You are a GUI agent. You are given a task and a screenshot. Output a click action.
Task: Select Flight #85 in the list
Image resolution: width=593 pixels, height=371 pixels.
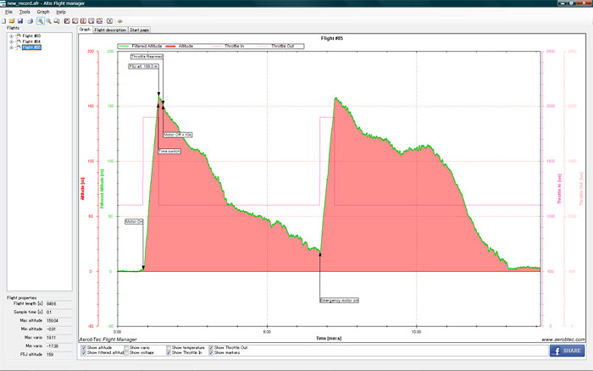(31, 47)
